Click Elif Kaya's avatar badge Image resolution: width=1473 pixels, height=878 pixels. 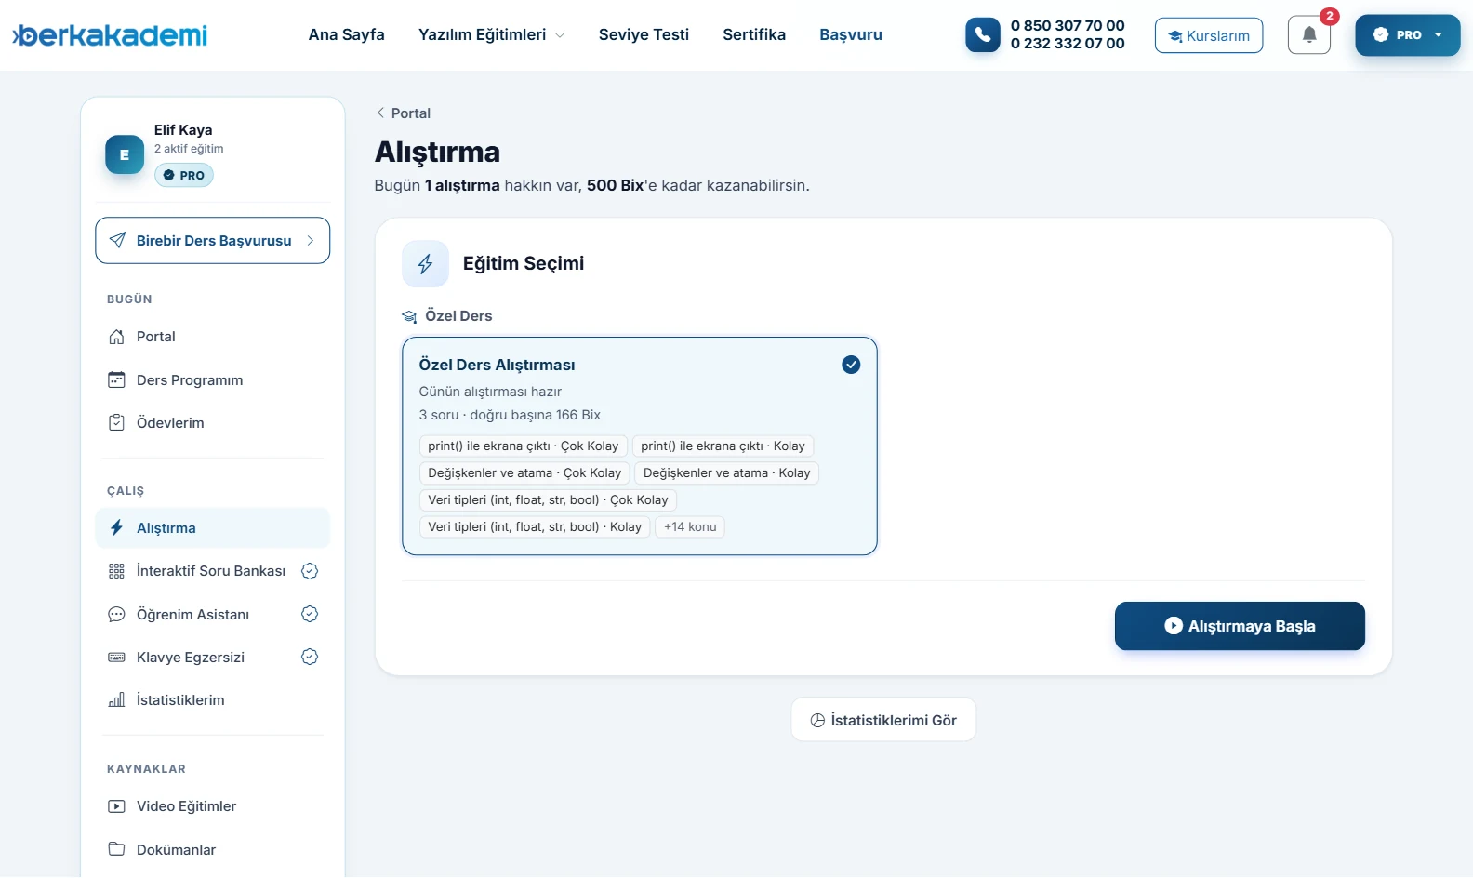point(125,154)
